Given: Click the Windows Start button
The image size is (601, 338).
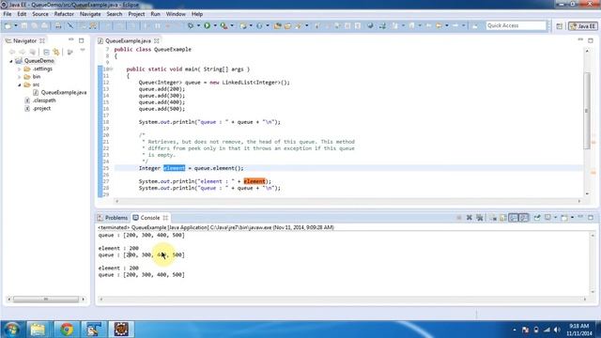Looking at the screenshot, I should [11, 330].
